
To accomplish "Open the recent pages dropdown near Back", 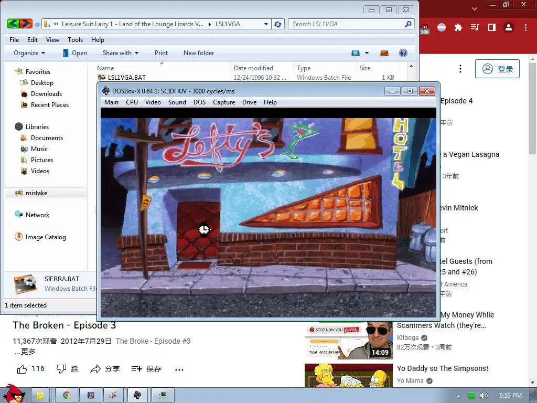I will coord(37,24).
